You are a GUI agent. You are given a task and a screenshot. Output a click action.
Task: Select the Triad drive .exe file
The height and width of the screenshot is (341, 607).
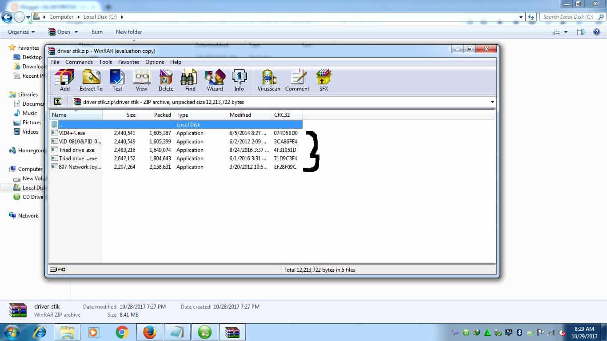coord(176,150)
